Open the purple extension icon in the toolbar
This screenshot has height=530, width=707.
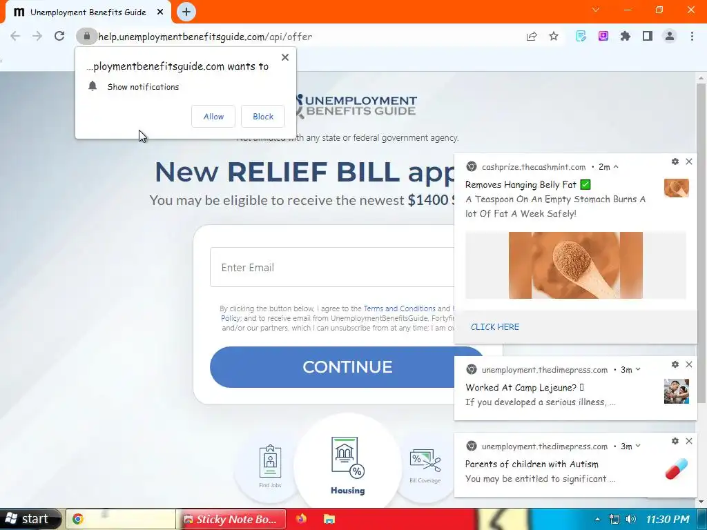[603, 36]
